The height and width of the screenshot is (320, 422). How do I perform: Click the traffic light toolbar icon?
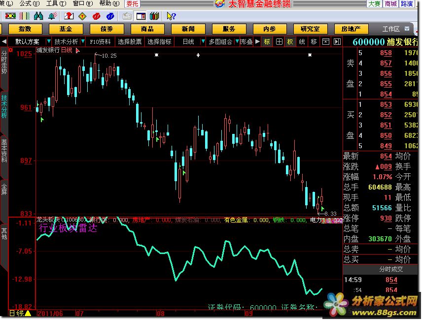point(10,16)
